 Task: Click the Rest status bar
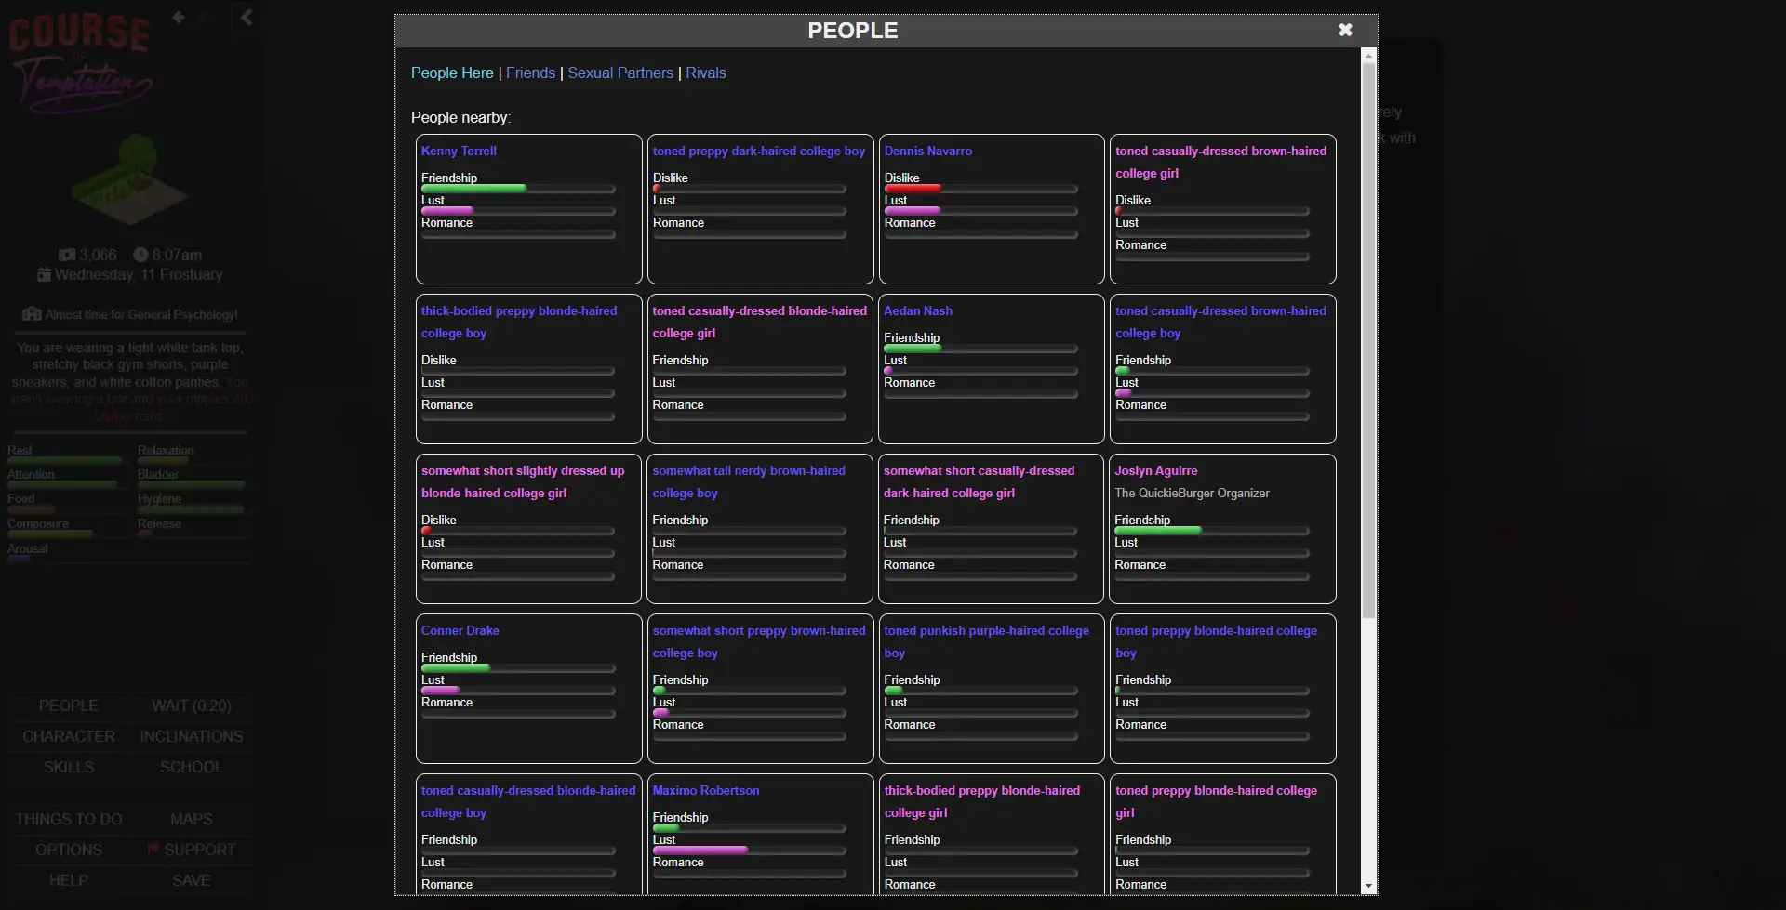(x=64, y=460)
